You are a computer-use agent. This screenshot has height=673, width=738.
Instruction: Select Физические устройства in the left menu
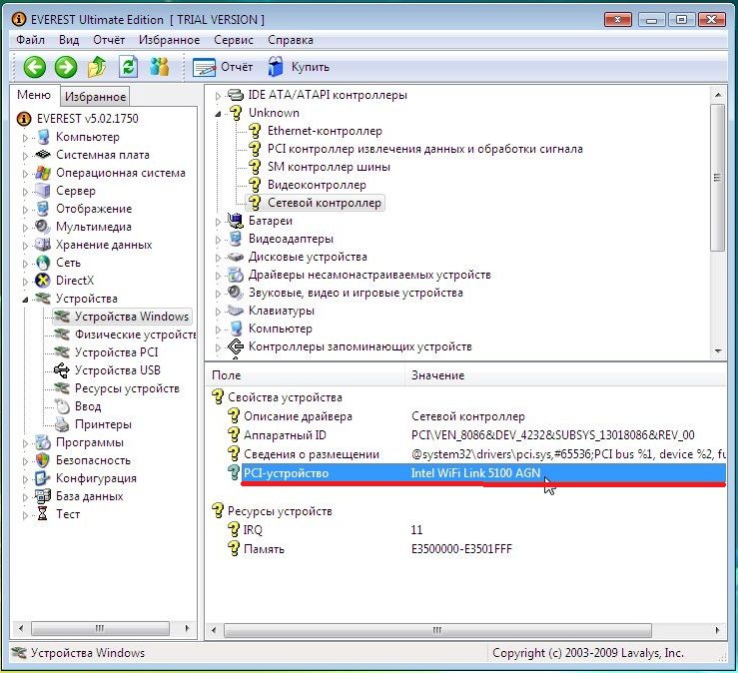[135, 335]
